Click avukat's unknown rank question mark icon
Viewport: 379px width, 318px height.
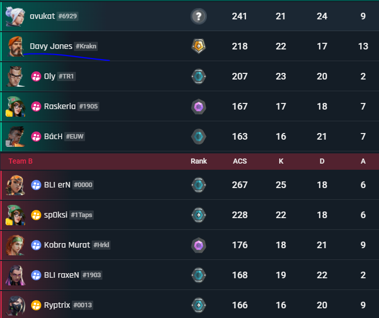(199, 16)
